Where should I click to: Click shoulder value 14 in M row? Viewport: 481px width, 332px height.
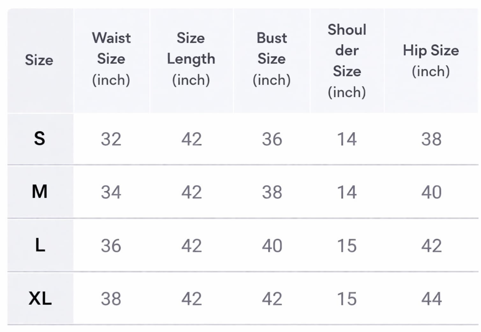tap(347, 192)
